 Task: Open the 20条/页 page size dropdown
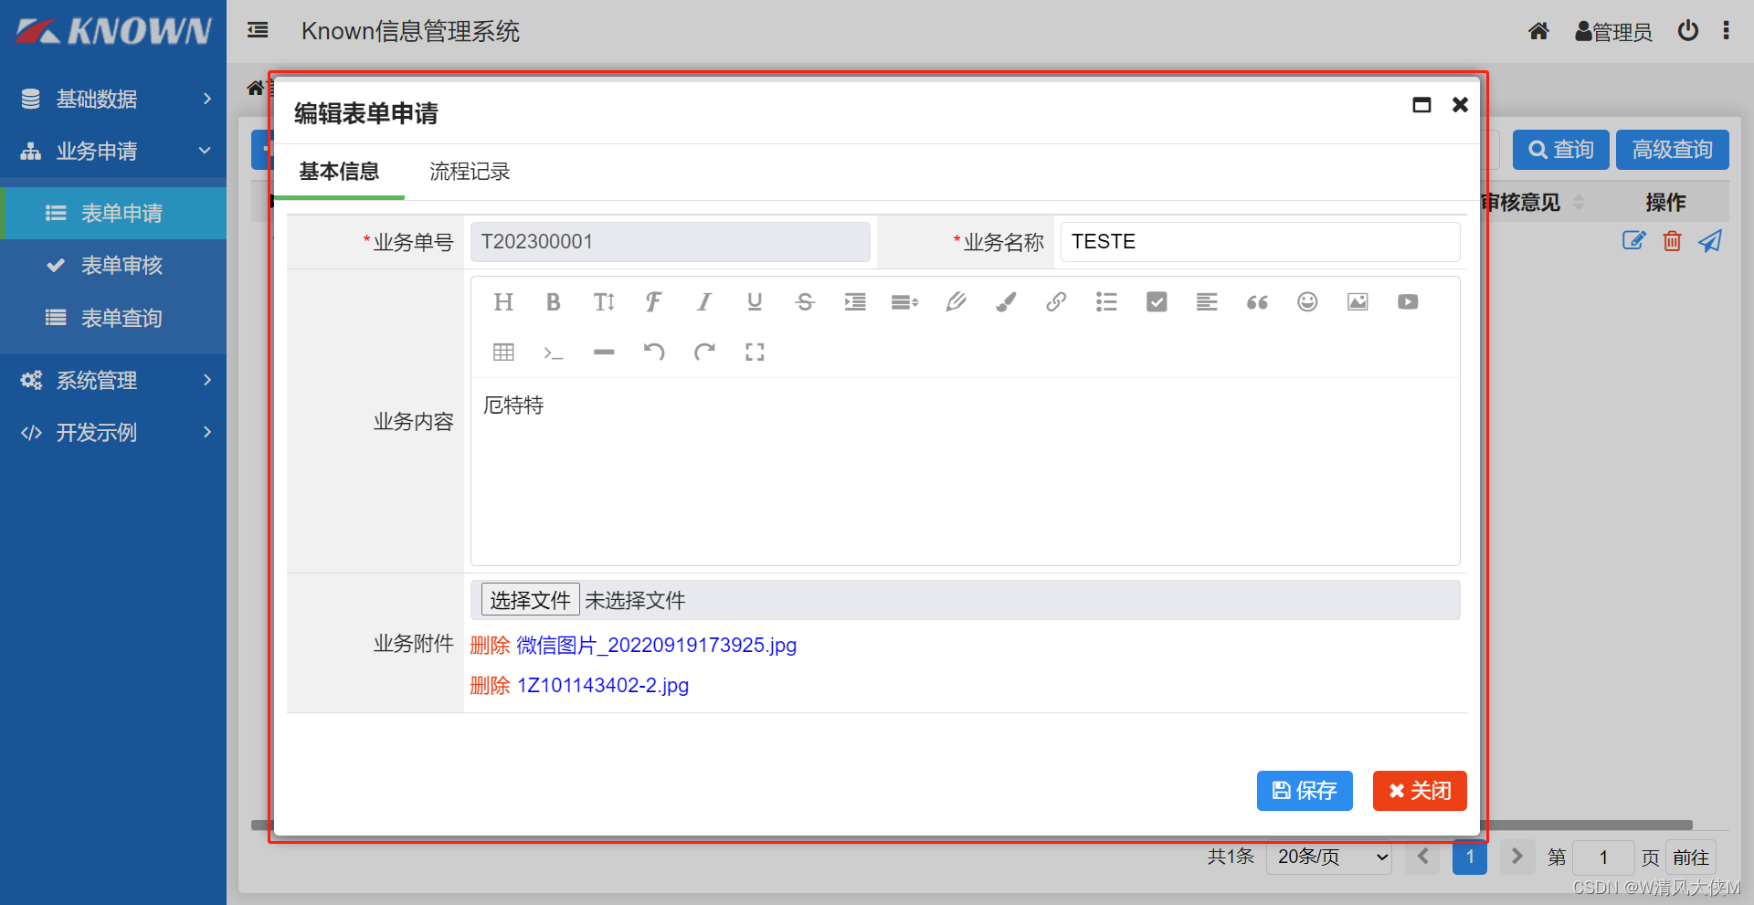[1329, 857]
